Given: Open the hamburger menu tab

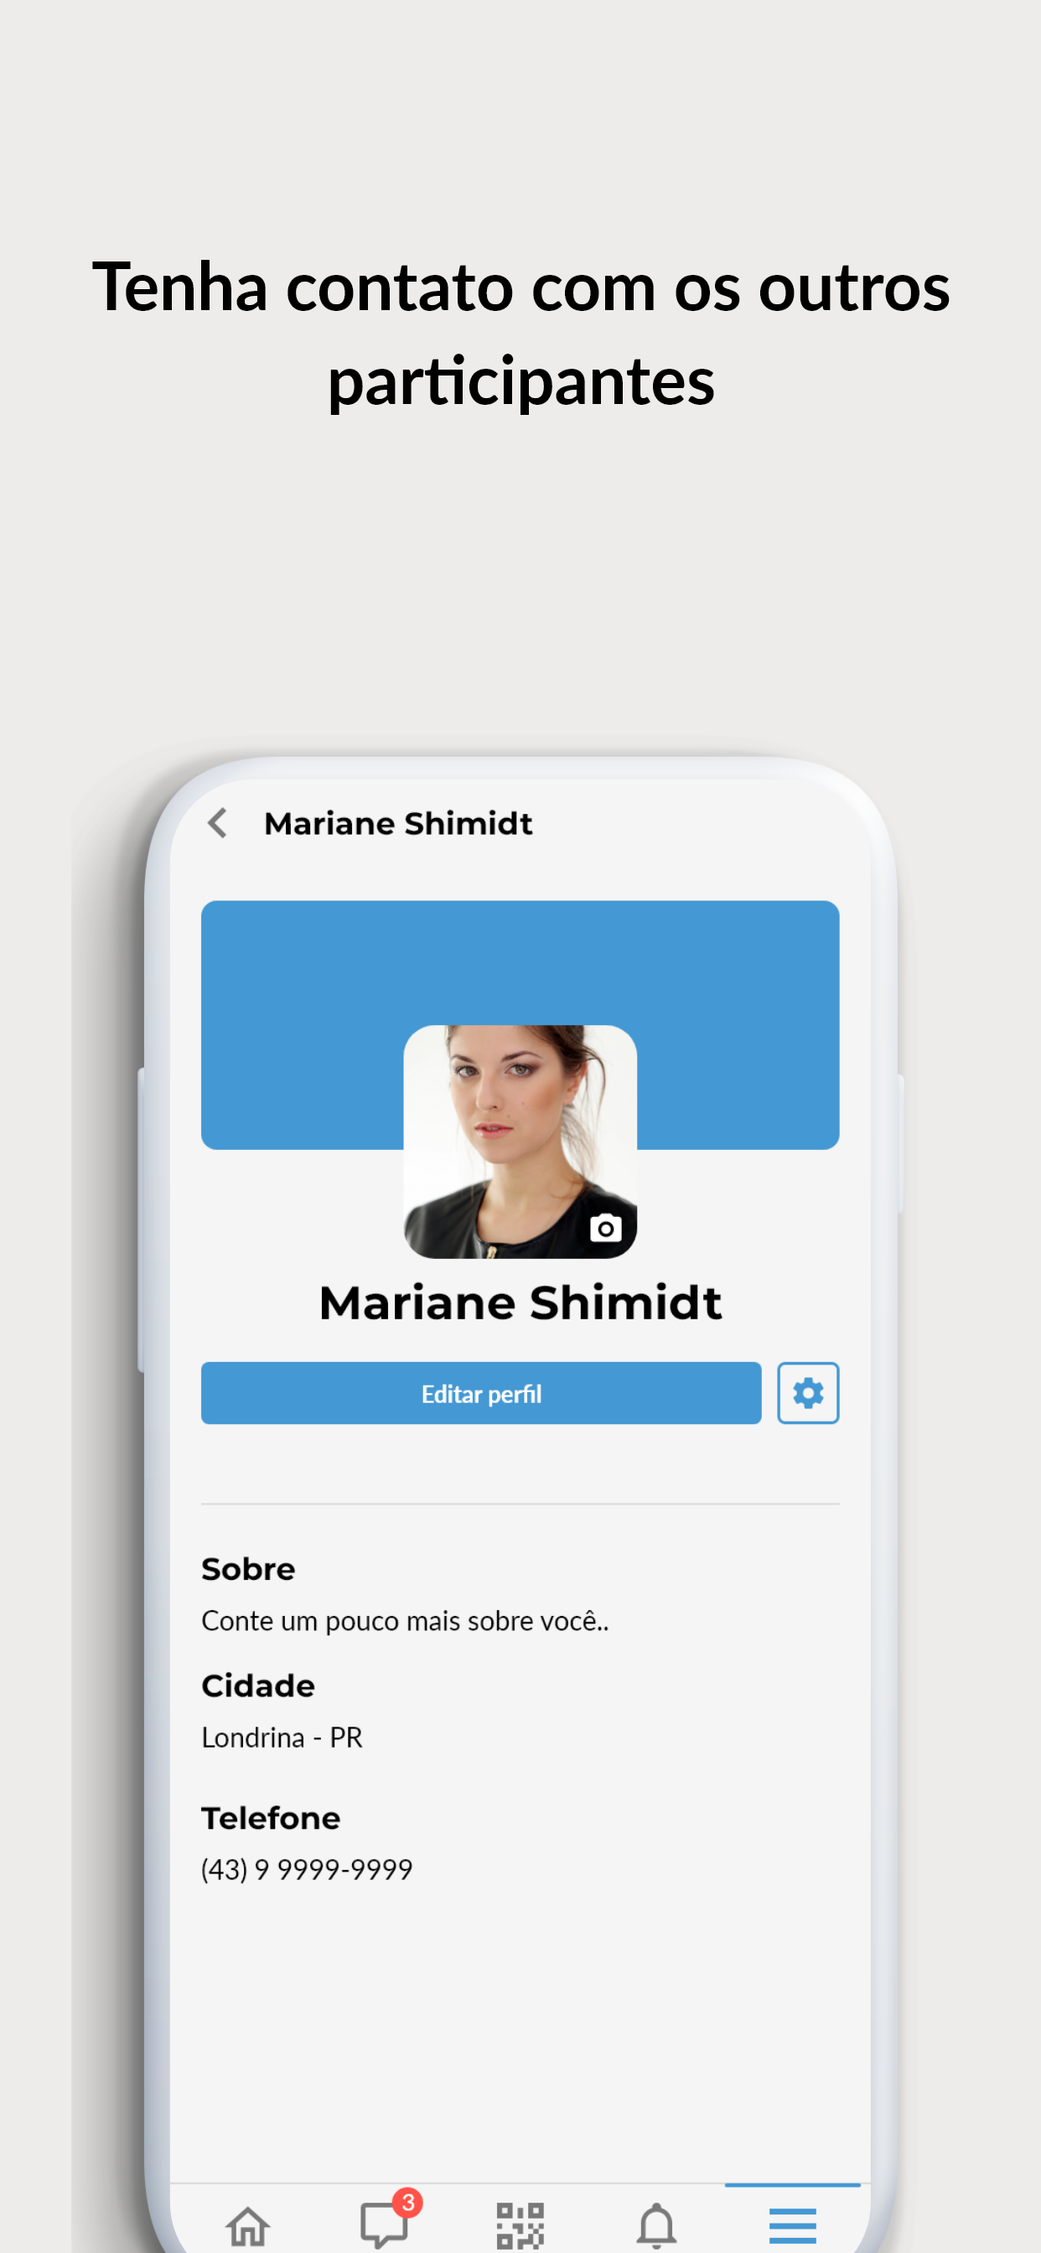Looking at the screenshot, I should 793,2225.
